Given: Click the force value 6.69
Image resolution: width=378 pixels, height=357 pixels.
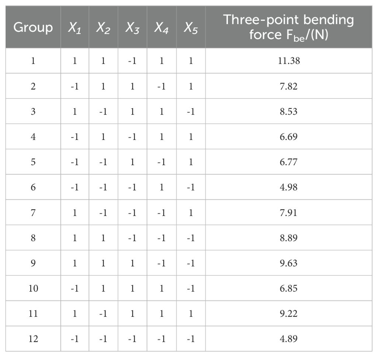Looking at the screenshot, I should point(289,137).
